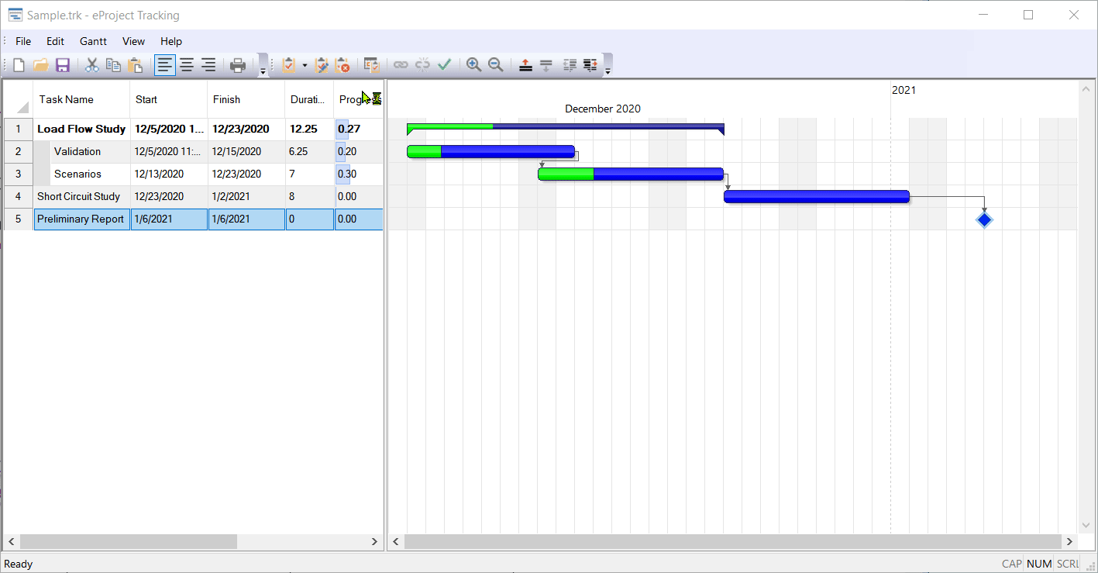The height and width of the screenshot is (573, 1098).
Task: Open the print dialog
Action: click(x=238, y=65)
